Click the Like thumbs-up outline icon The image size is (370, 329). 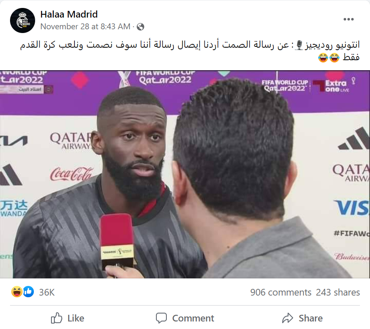[x=56, y=318]
